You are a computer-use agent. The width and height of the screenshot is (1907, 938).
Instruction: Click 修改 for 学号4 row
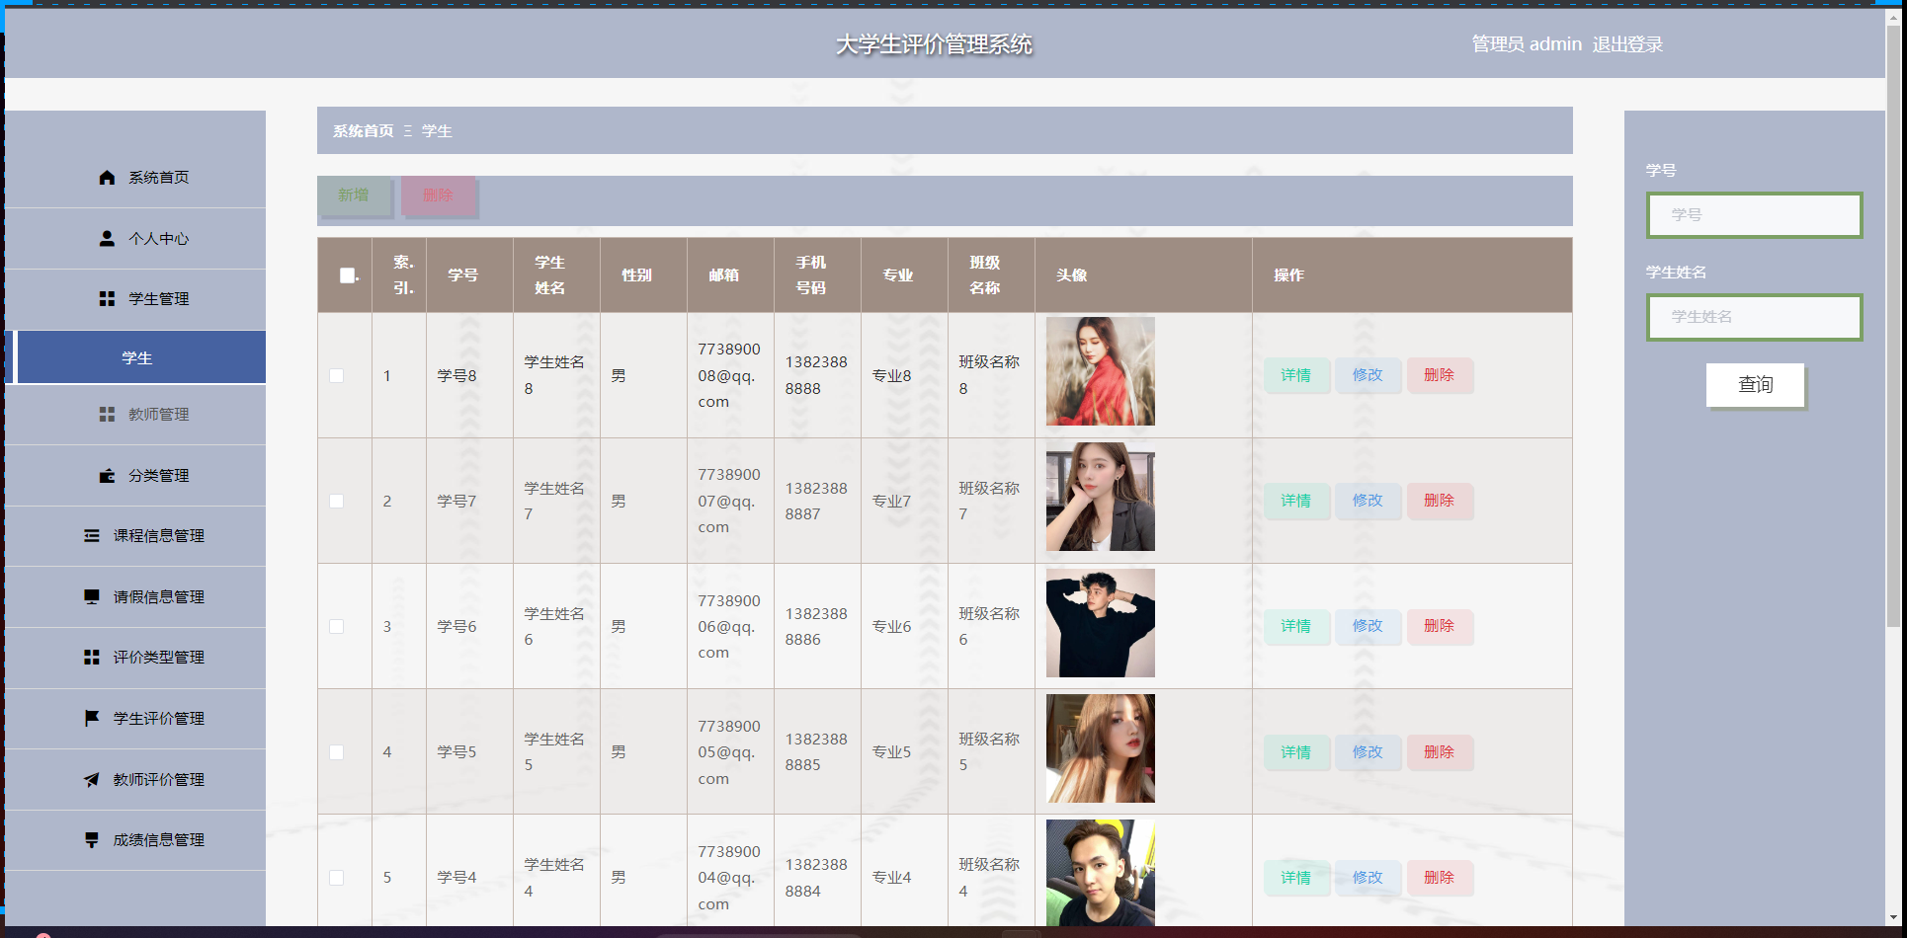tap(1368, 878)
